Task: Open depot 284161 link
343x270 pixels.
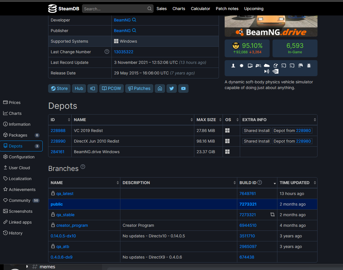Action: point(58,152)
